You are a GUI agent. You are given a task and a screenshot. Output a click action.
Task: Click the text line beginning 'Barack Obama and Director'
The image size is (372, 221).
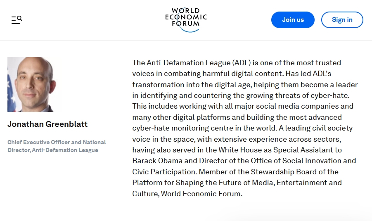[x=244, y=161]
